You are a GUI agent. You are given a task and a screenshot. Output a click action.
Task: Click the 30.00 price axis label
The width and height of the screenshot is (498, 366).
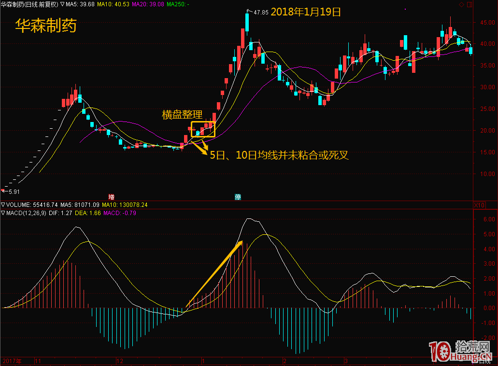pyautogui.click(x=487, y=87)
